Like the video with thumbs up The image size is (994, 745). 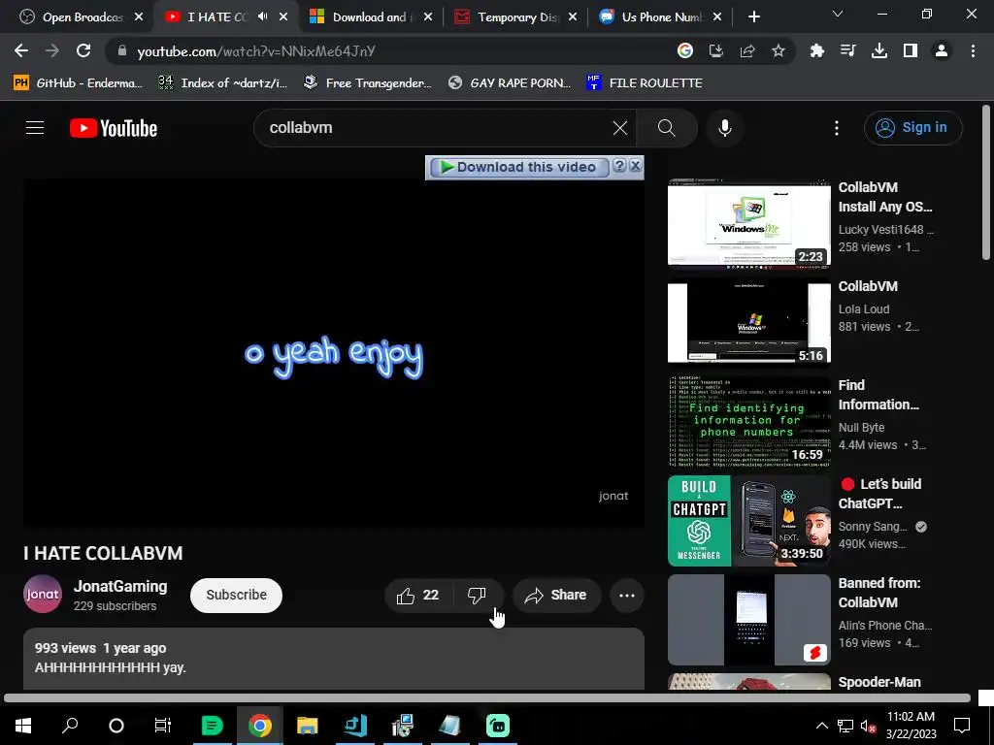click(x=417, y=595)
